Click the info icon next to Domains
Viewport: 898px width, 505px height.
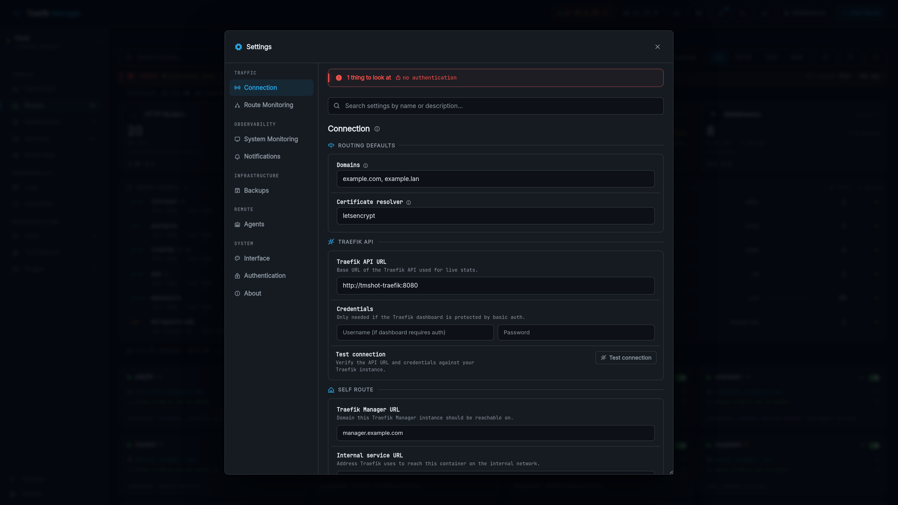tap(366, 166)
